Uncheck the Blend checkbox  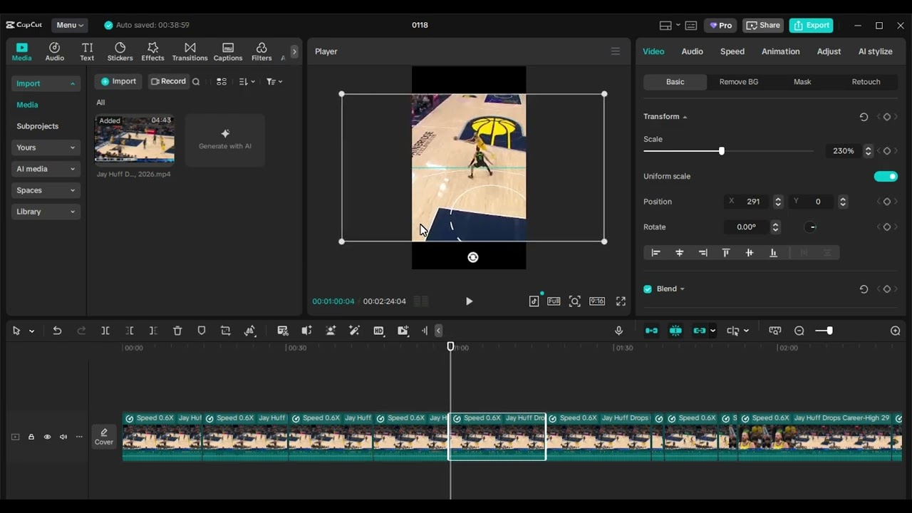click(648, 289)
